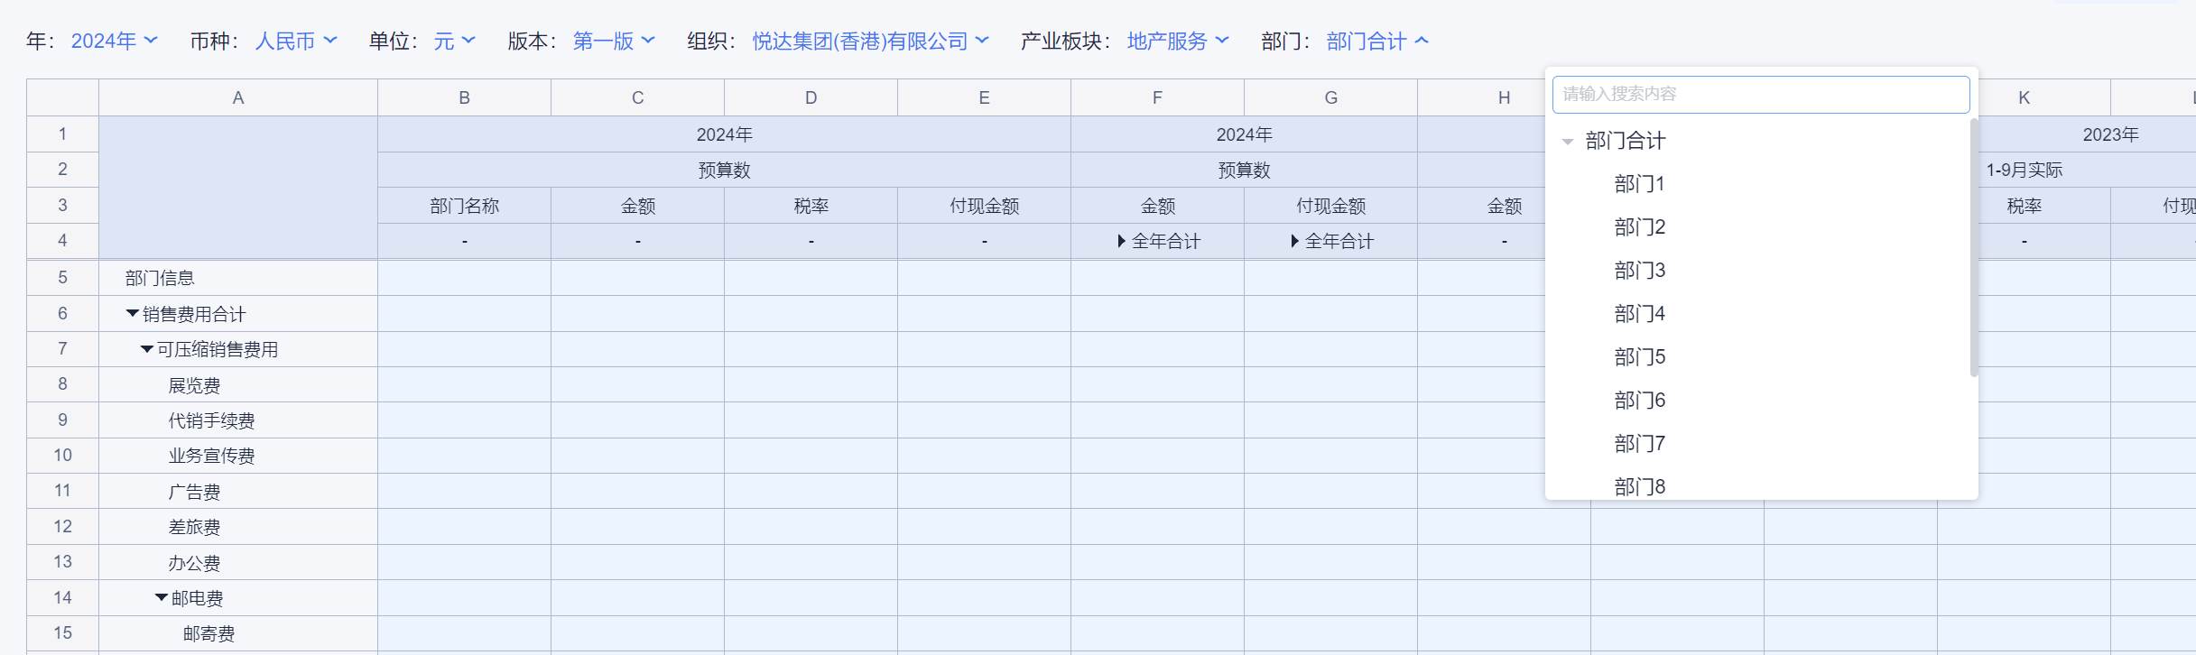Screen dimensions: 2196x655
Task: Open the 组织 悦达集团(香港)有限公司 dropdown
Action: point(870,42)
